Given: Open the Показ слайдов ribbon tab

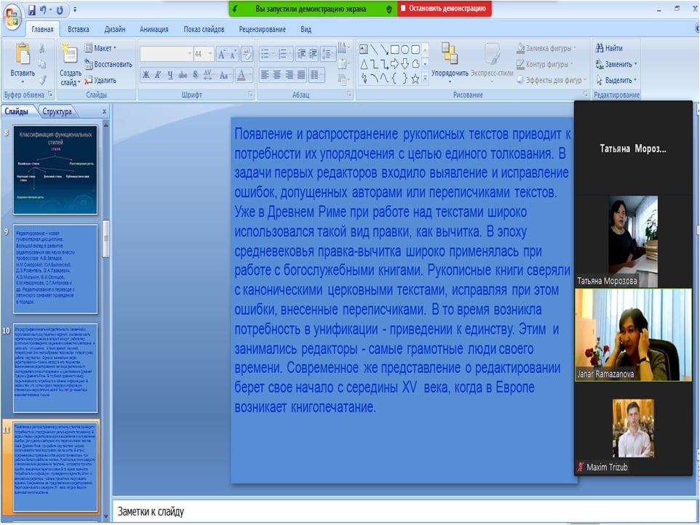Looking at the screenshot, I should [204, 29].
